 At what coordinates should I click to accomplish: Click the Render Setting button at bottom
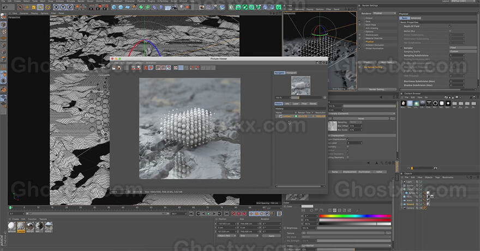point(377,89)
